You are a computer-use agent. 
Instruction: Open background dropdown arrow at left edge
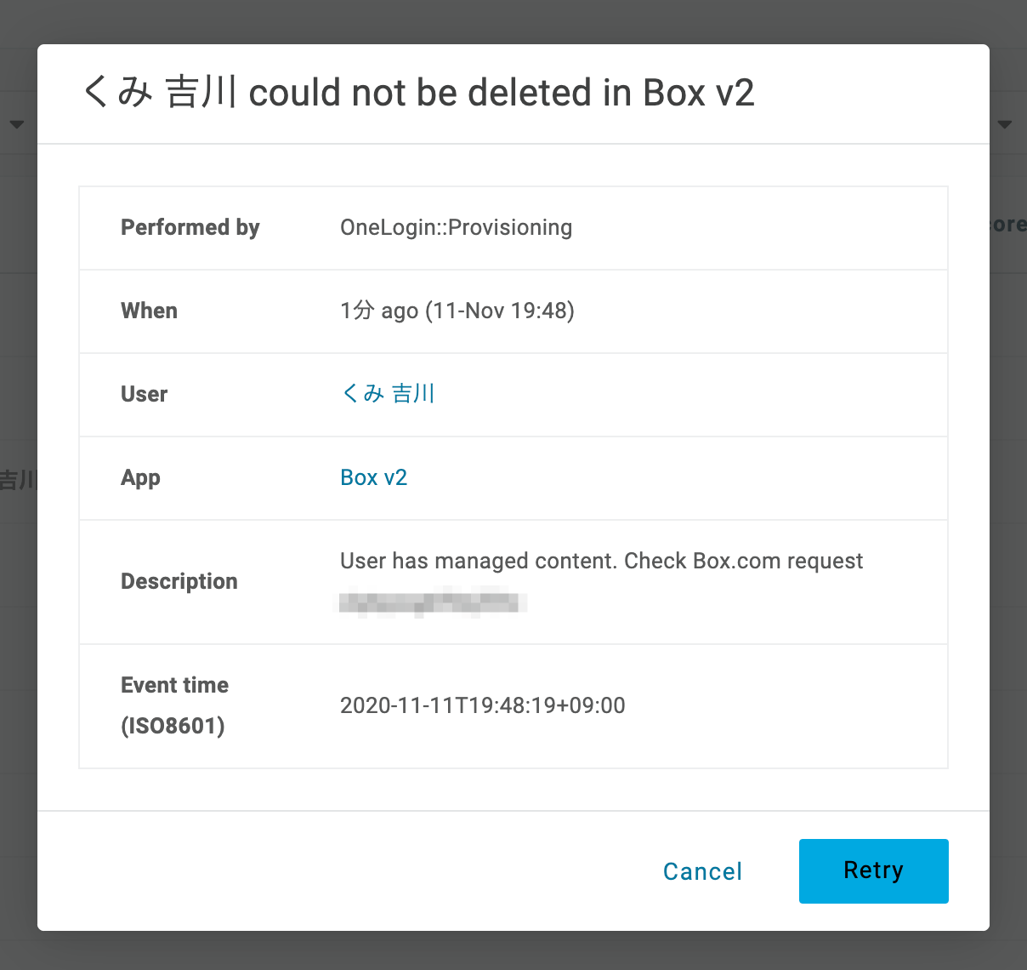16,125
